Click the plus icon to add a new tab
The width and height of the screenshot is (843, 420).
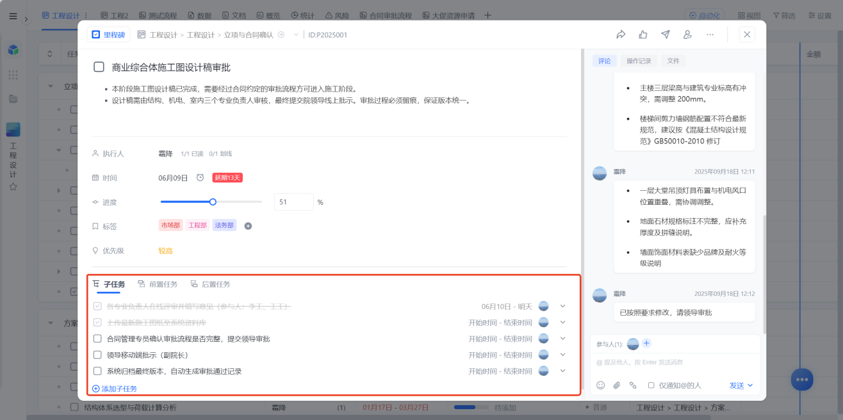click(x=487, y=15)
